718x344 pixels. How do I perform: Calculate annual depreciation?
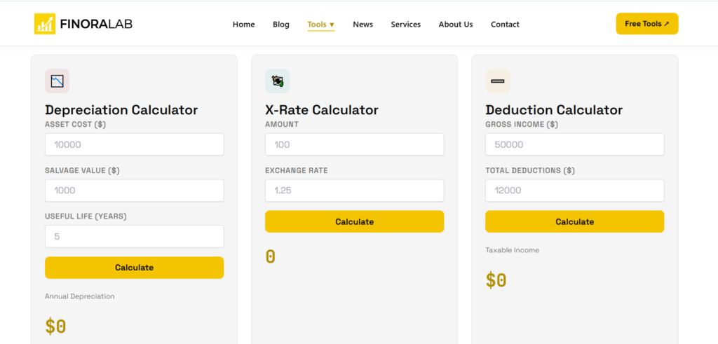[134, 268]
